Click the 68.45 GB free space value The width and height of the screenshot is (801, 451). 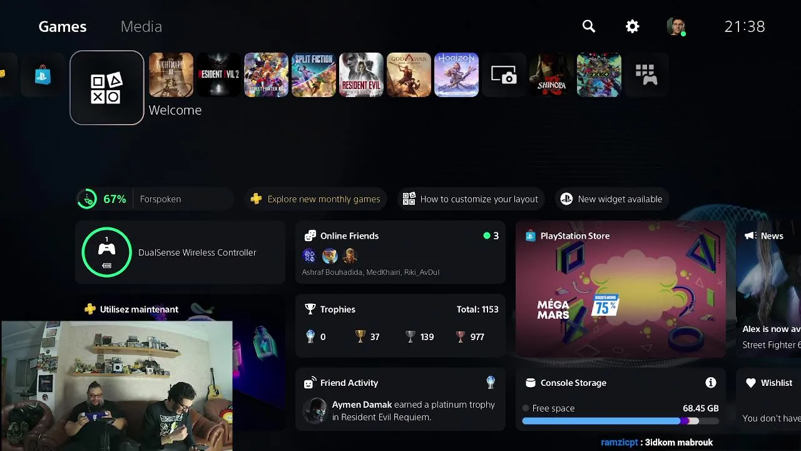(x=701, y=408)
